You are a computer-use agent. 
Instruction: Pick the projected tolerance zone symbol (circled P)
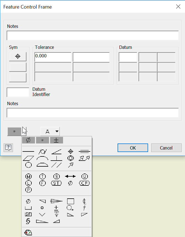click(28, 190)
